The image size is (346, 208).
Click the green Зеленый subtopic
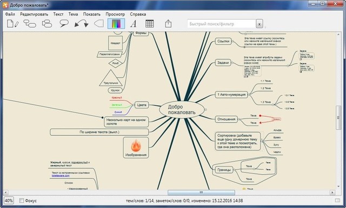click(x=117, y=105)
